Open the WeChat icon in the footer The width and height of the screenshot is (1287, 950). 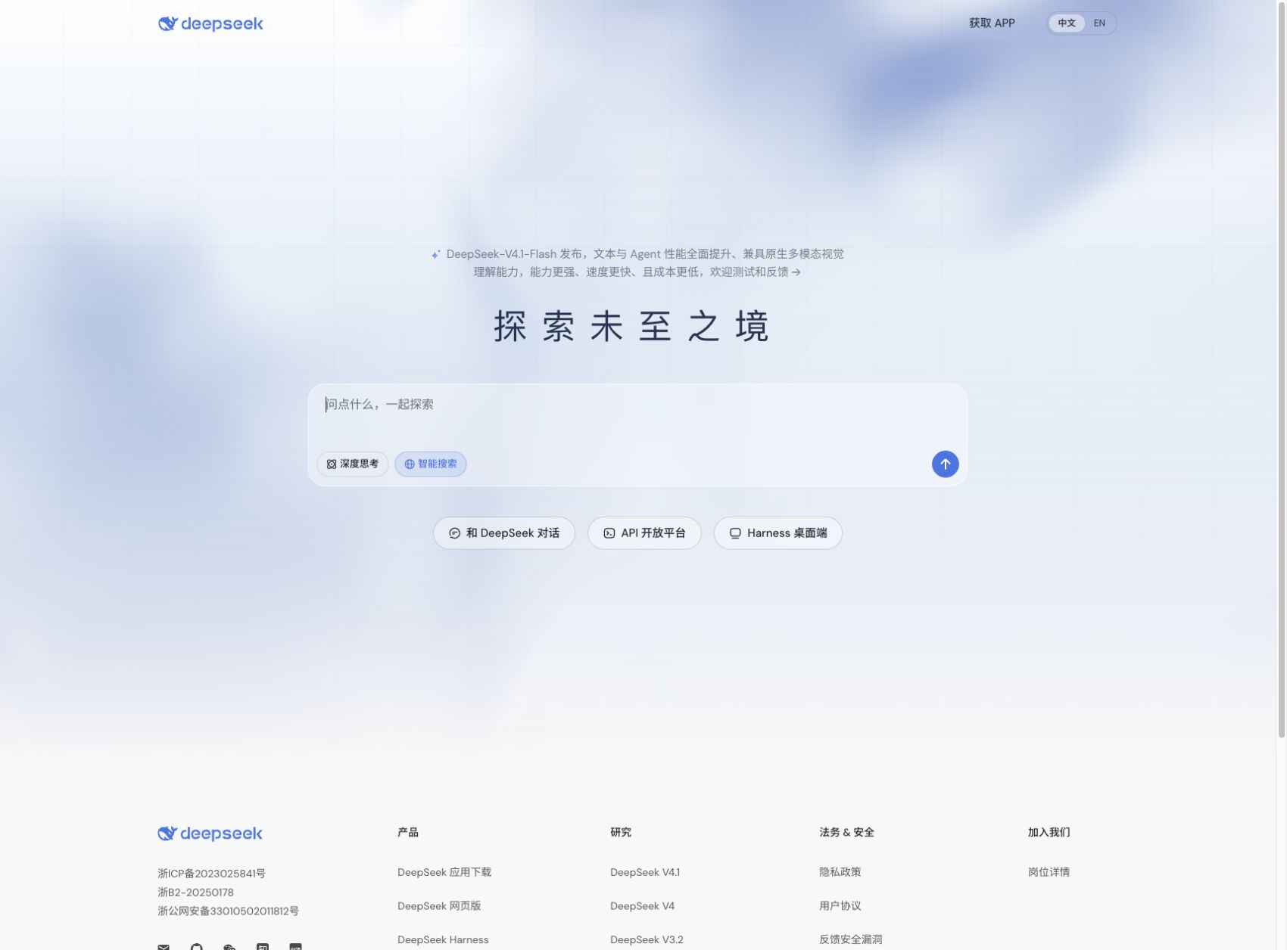tap(229, 946)
